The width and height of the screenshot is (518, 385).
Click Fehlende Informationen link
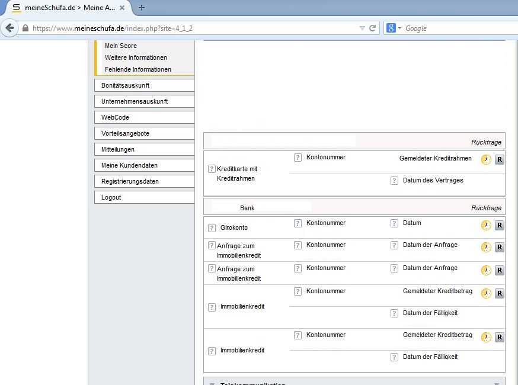coord(138,69)
